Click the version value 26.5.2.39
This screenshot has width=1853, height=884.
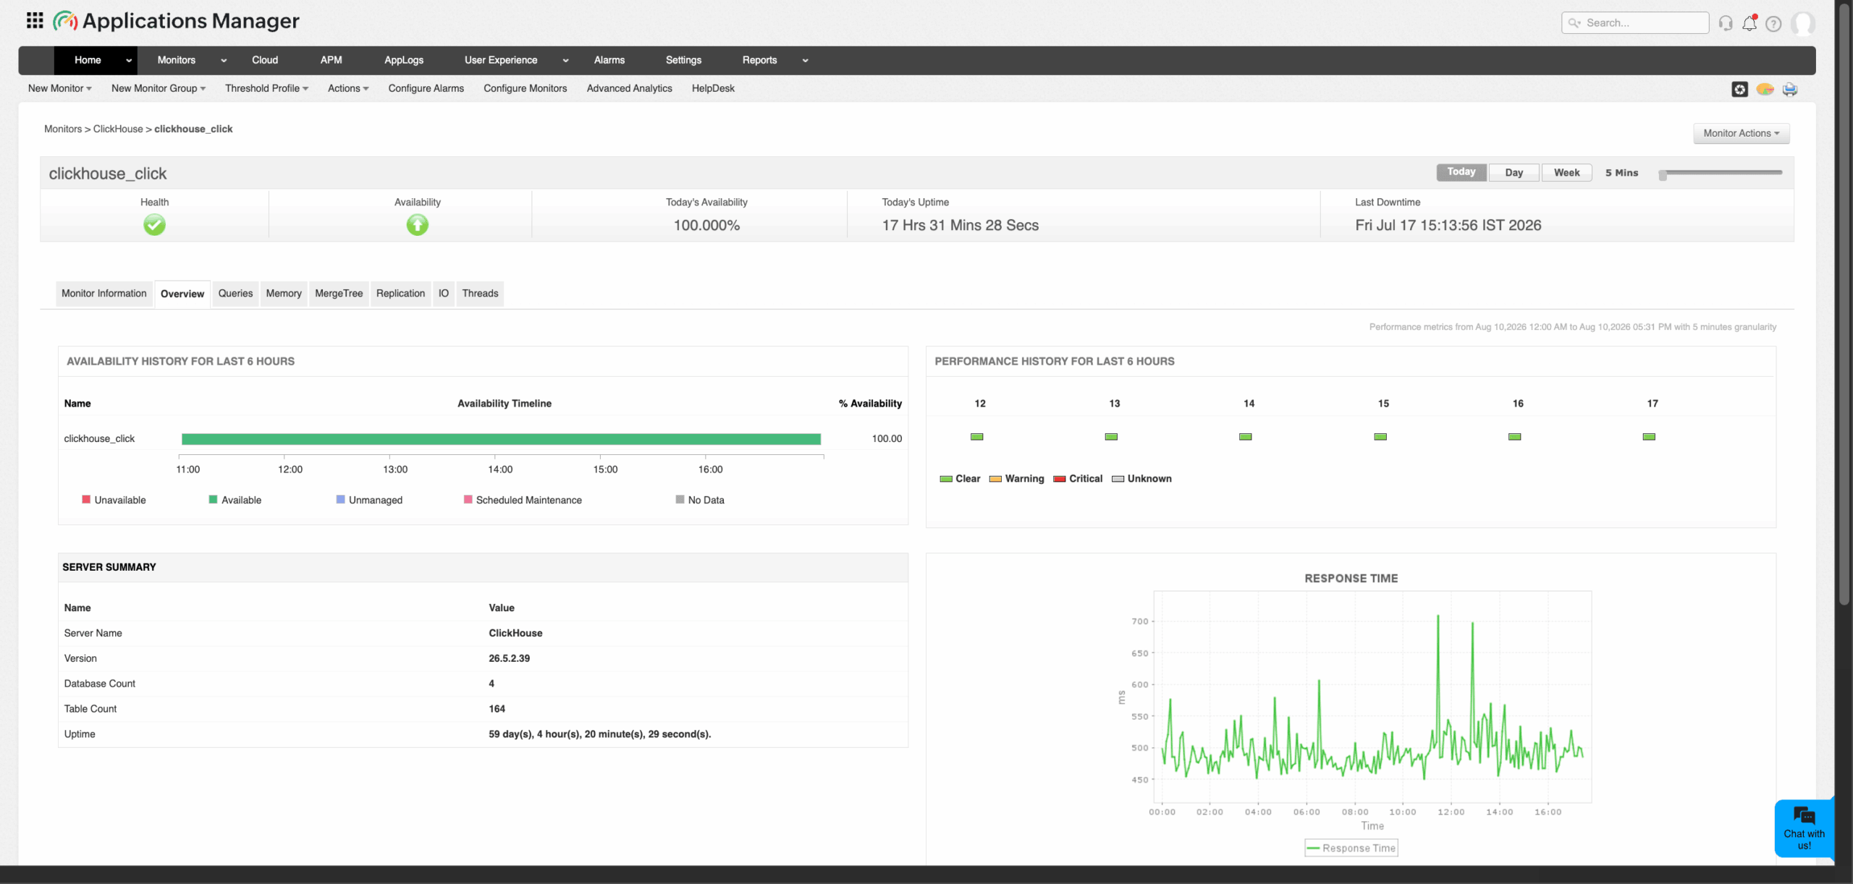(510, 658)
